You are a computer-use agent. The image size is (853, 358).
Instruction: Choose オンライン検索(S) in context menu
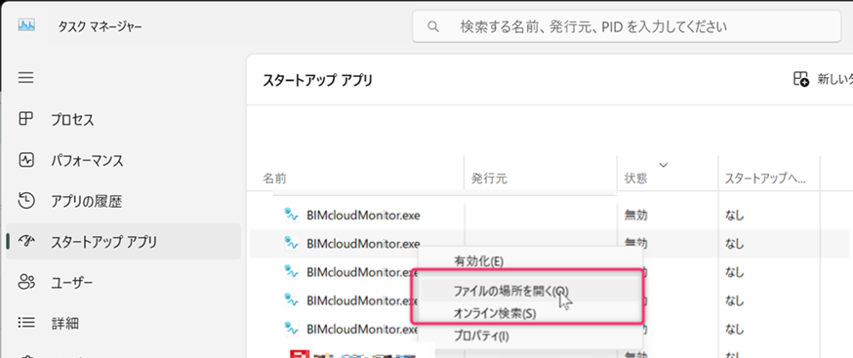pyautogui.click(x=530, y=314)
